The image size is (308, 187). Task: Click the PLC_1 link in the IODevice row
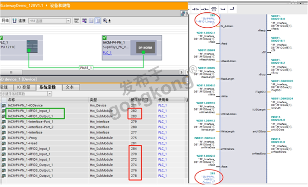click(x=162, y=105)
